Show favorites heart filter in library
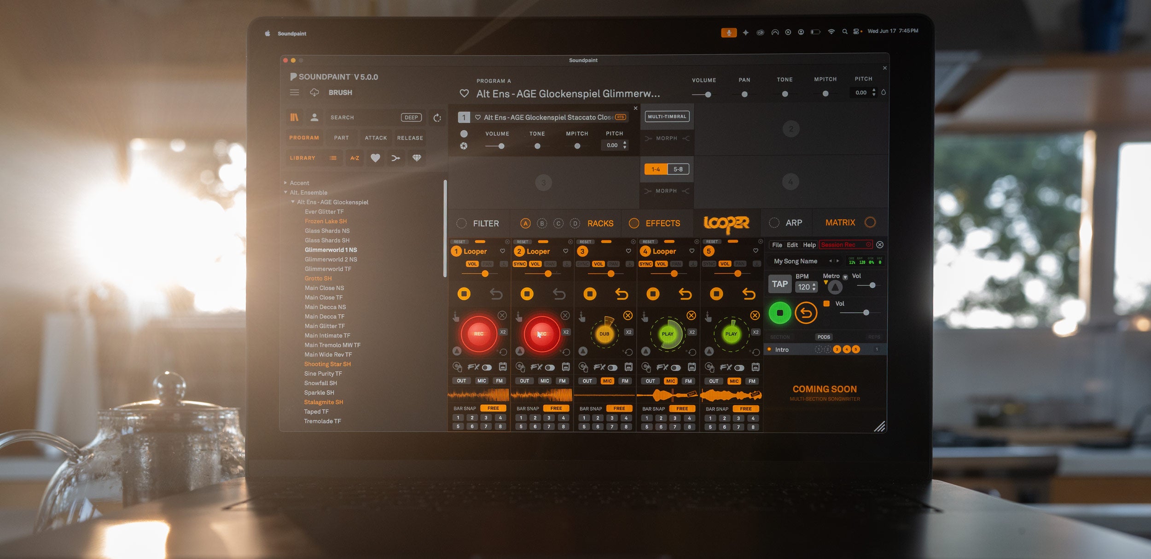1151x559 pixels. point(375,158)
